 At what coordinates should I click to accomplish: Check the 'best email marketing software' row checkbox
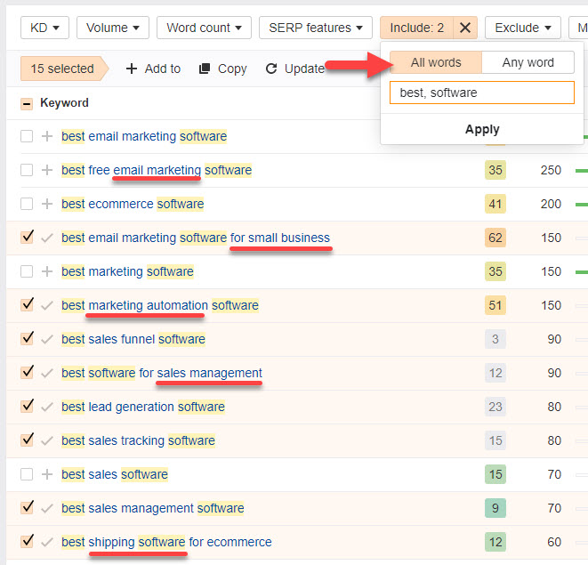pyautogui.click(x=27, y=136)
